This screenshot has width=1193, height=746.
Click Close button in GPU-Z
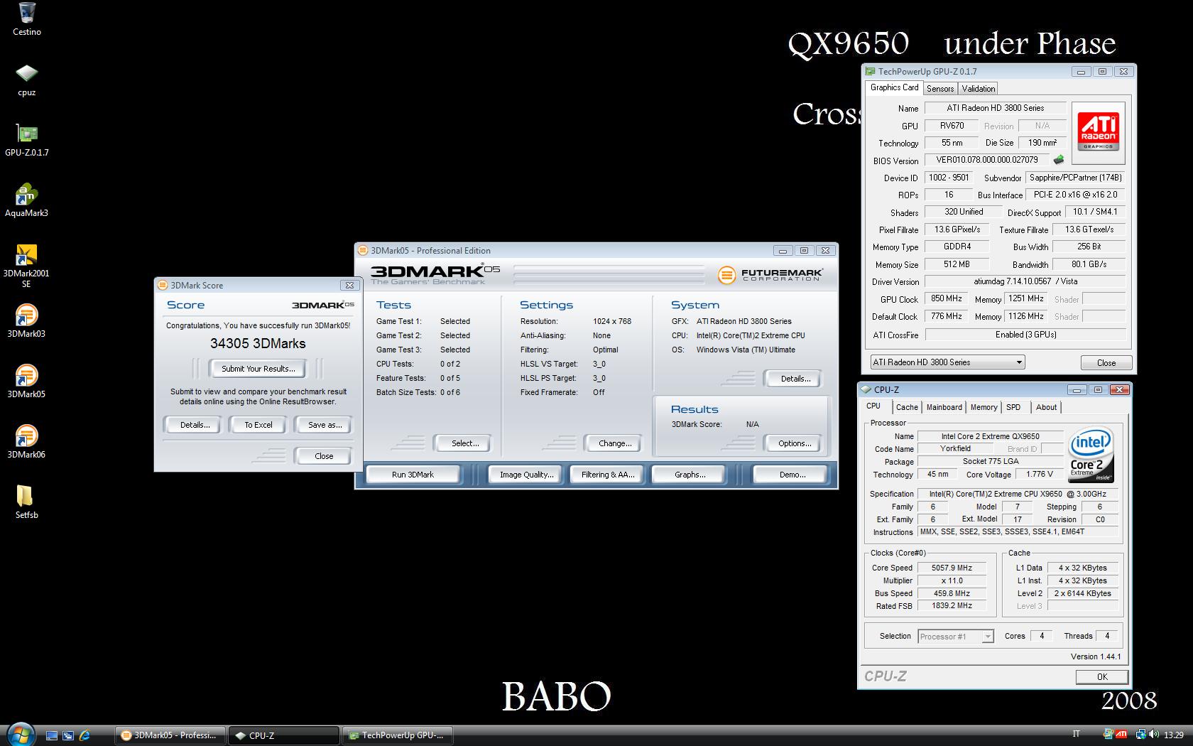(1106, 363)
